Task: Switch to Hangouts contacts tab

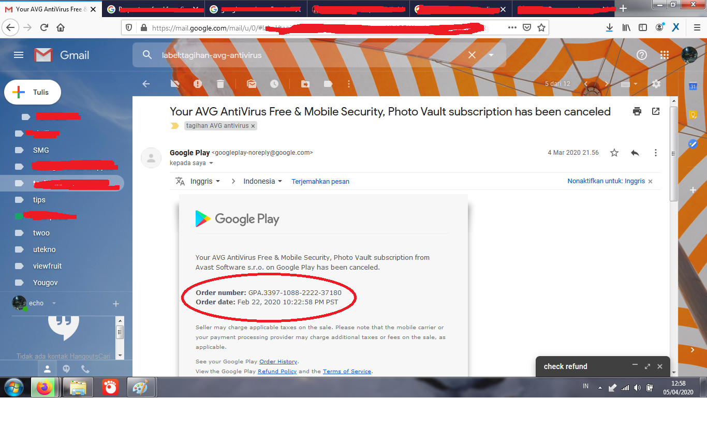Action: pyautogui.click(x=47, y=369)
